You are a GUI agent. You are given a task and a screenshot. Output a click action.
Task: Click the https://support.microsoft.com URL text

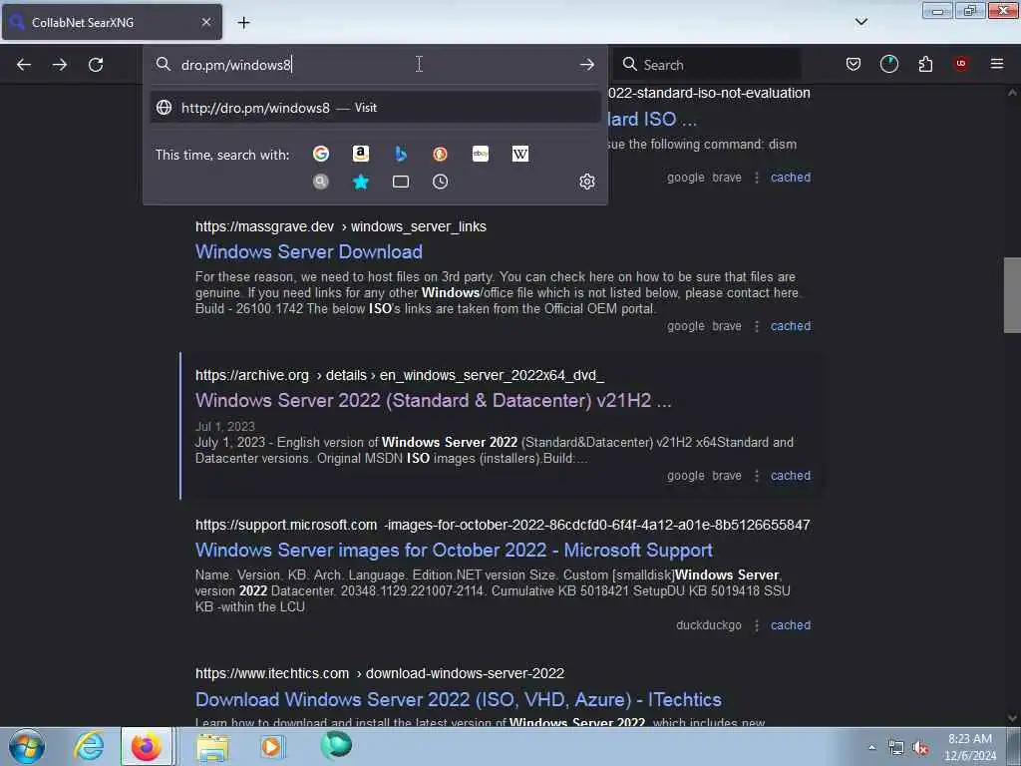(x=286, y=525)
